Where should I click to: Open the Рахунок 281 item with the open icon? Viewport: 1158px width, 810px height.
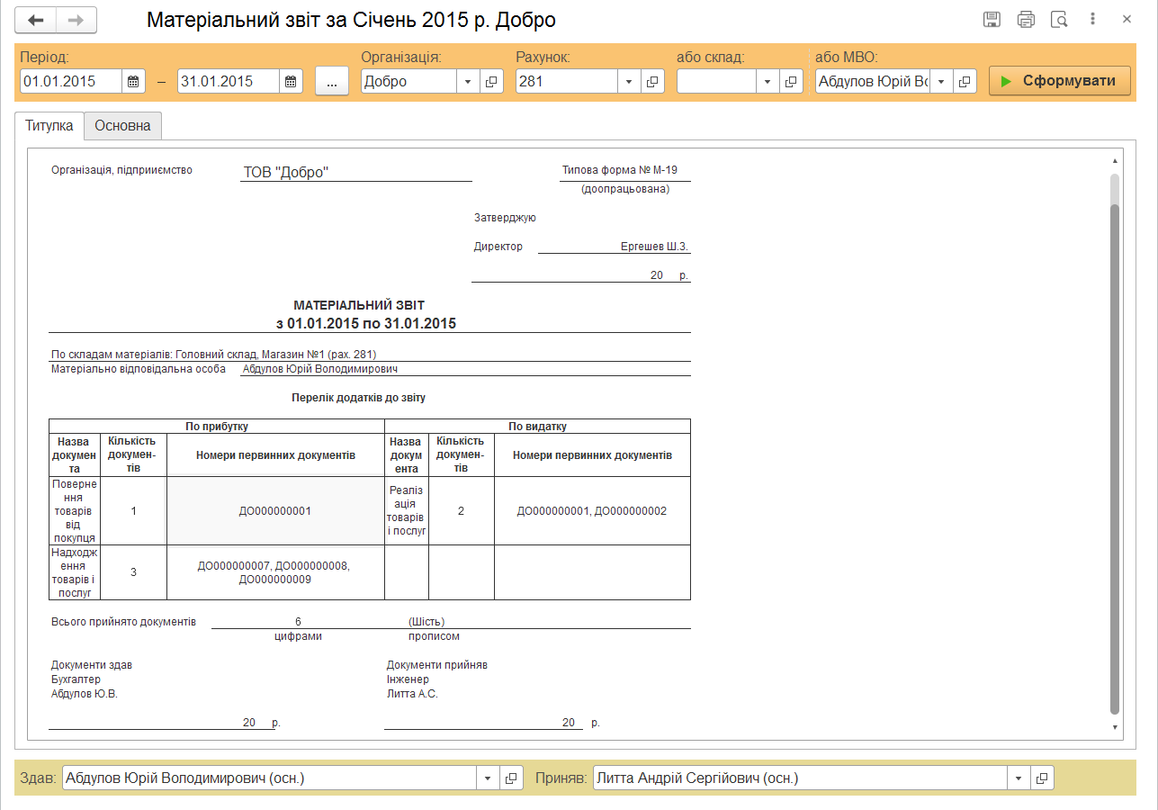pyautogui.click(x=652, y=81)
